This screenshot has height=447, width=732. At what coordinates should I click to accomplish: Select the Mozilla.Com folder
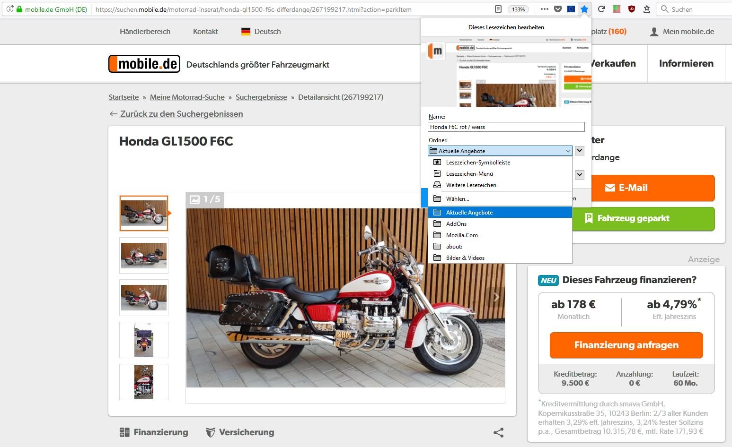coord(500,235)
